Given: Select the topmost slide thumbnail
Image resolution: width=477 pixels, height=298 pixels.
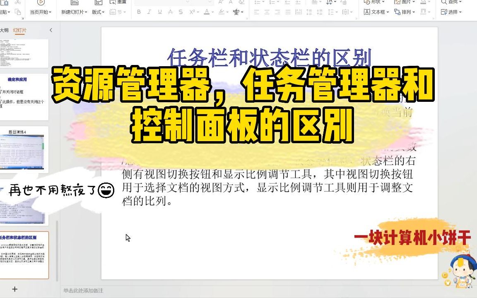Looking at the screenshot, I should [24, 53].
